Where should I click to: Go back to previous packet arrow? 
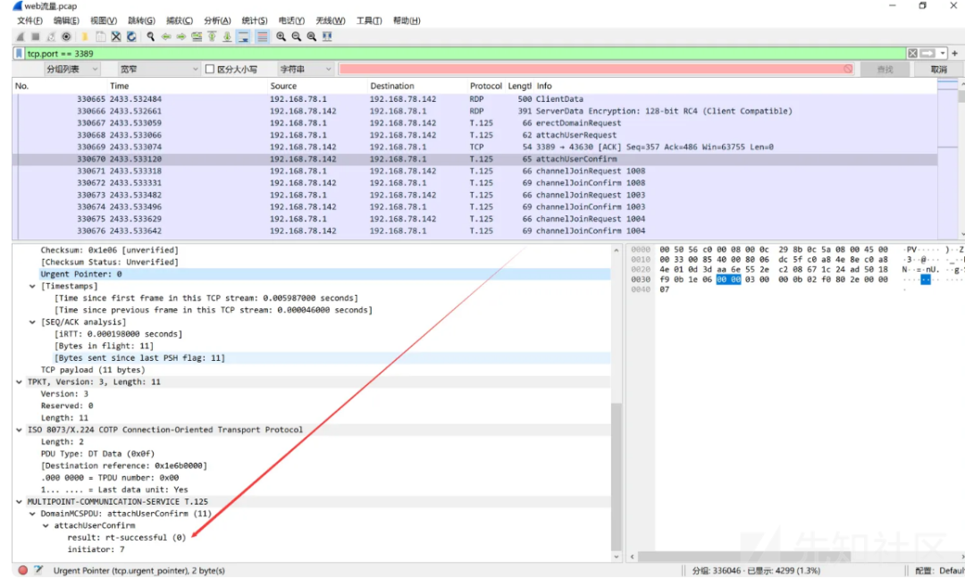click(x=165, y=37)
